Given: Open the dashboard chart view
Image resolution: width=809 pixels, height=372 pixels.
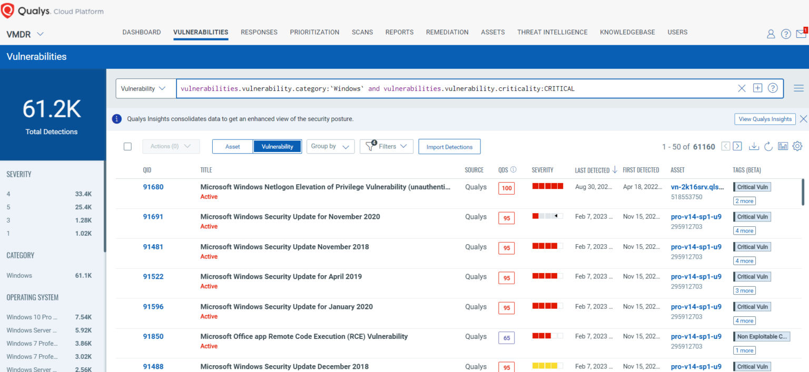Looking at the screenshot, I should coord(783,146).
